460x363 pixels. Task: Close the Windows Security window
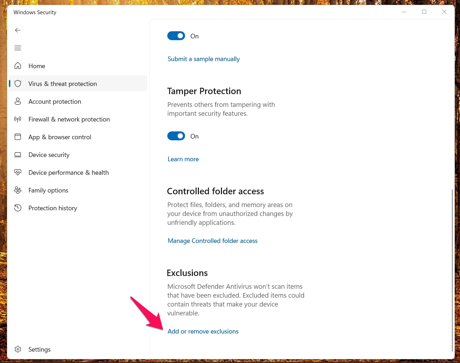tap(444, 12)
